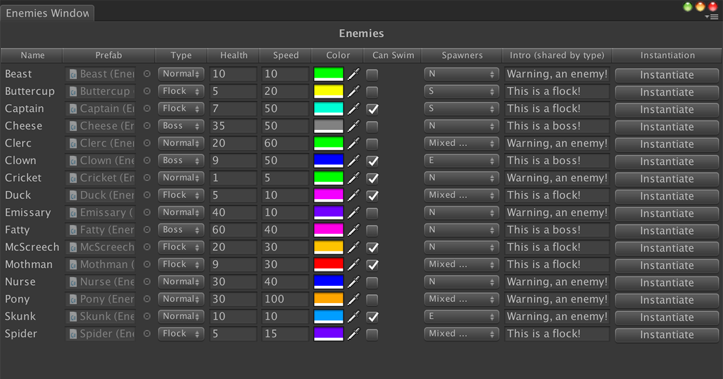The width and height of the screenshot is (723, 379).
Task: Open the Type dropdown for Buttercup
Action: coord(181,91)
